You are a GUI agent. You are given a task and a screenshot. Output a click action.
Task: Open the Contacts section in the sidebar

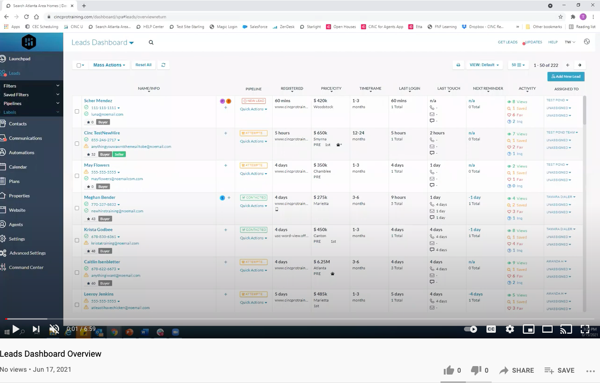(19, 124)
